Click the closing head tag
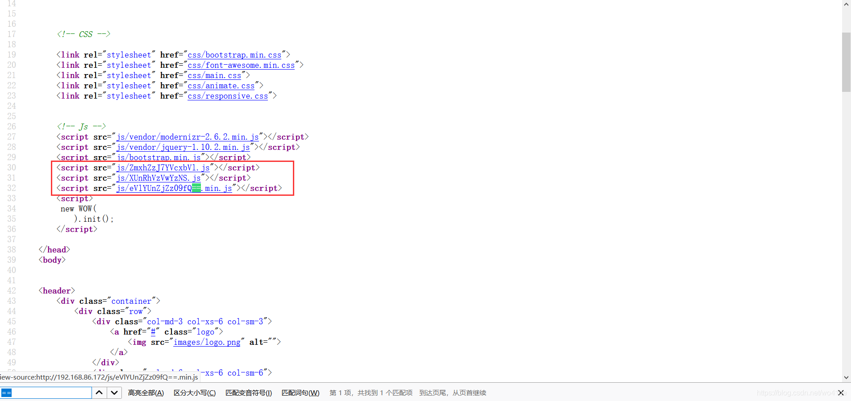Screen dimensions: 851x401 [x=54, y=250]
